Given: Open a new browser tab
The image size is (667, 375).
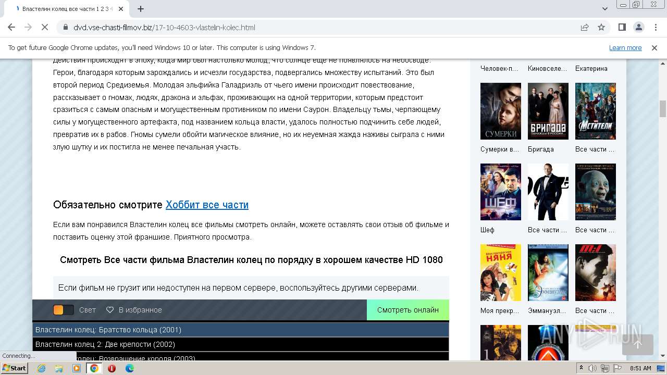Looking at the screenshot, I should coord(140,9).
